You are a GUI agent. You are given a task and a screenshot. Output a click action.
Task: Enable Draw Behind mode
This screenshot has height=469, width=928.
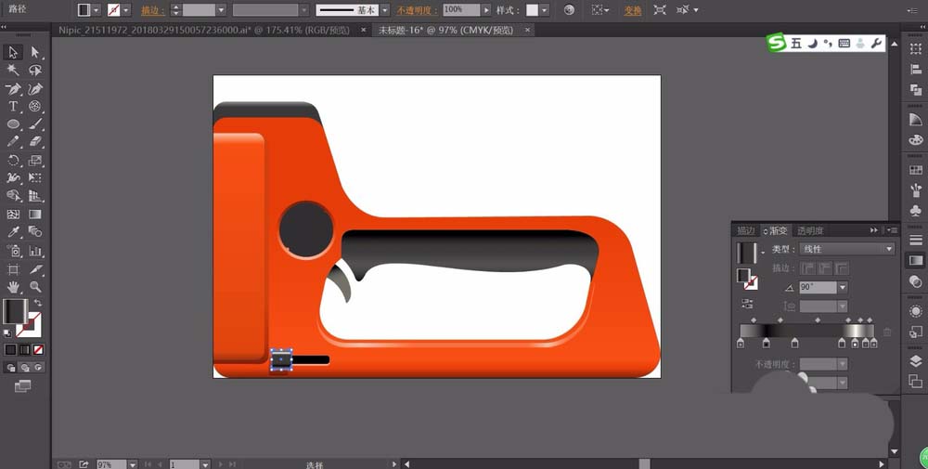pos(25,368)
